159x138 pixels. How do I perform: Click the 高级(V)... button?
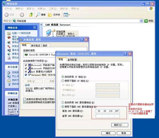click(x=120, y=125)
